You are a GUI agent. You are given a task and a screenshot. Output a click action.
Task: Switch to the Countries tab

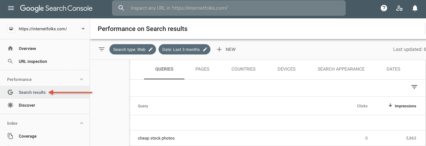click(x=243, y=69)
